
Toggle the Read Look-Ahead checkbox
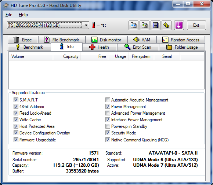(x=16, y=113)
